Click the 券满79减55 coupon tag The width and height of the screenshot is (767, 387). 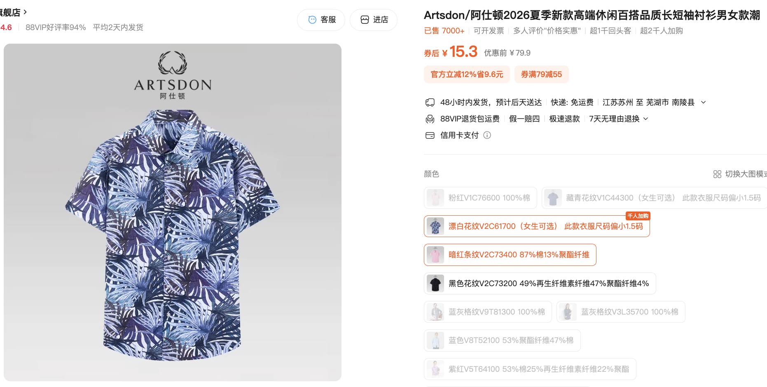tap(541, 75)
